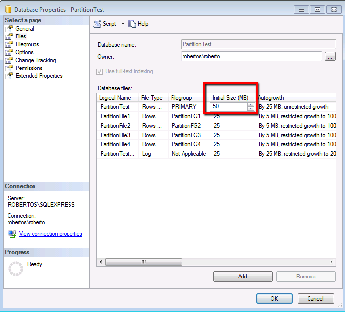
Task: Click the Remove button
Action: click(306, 277)
